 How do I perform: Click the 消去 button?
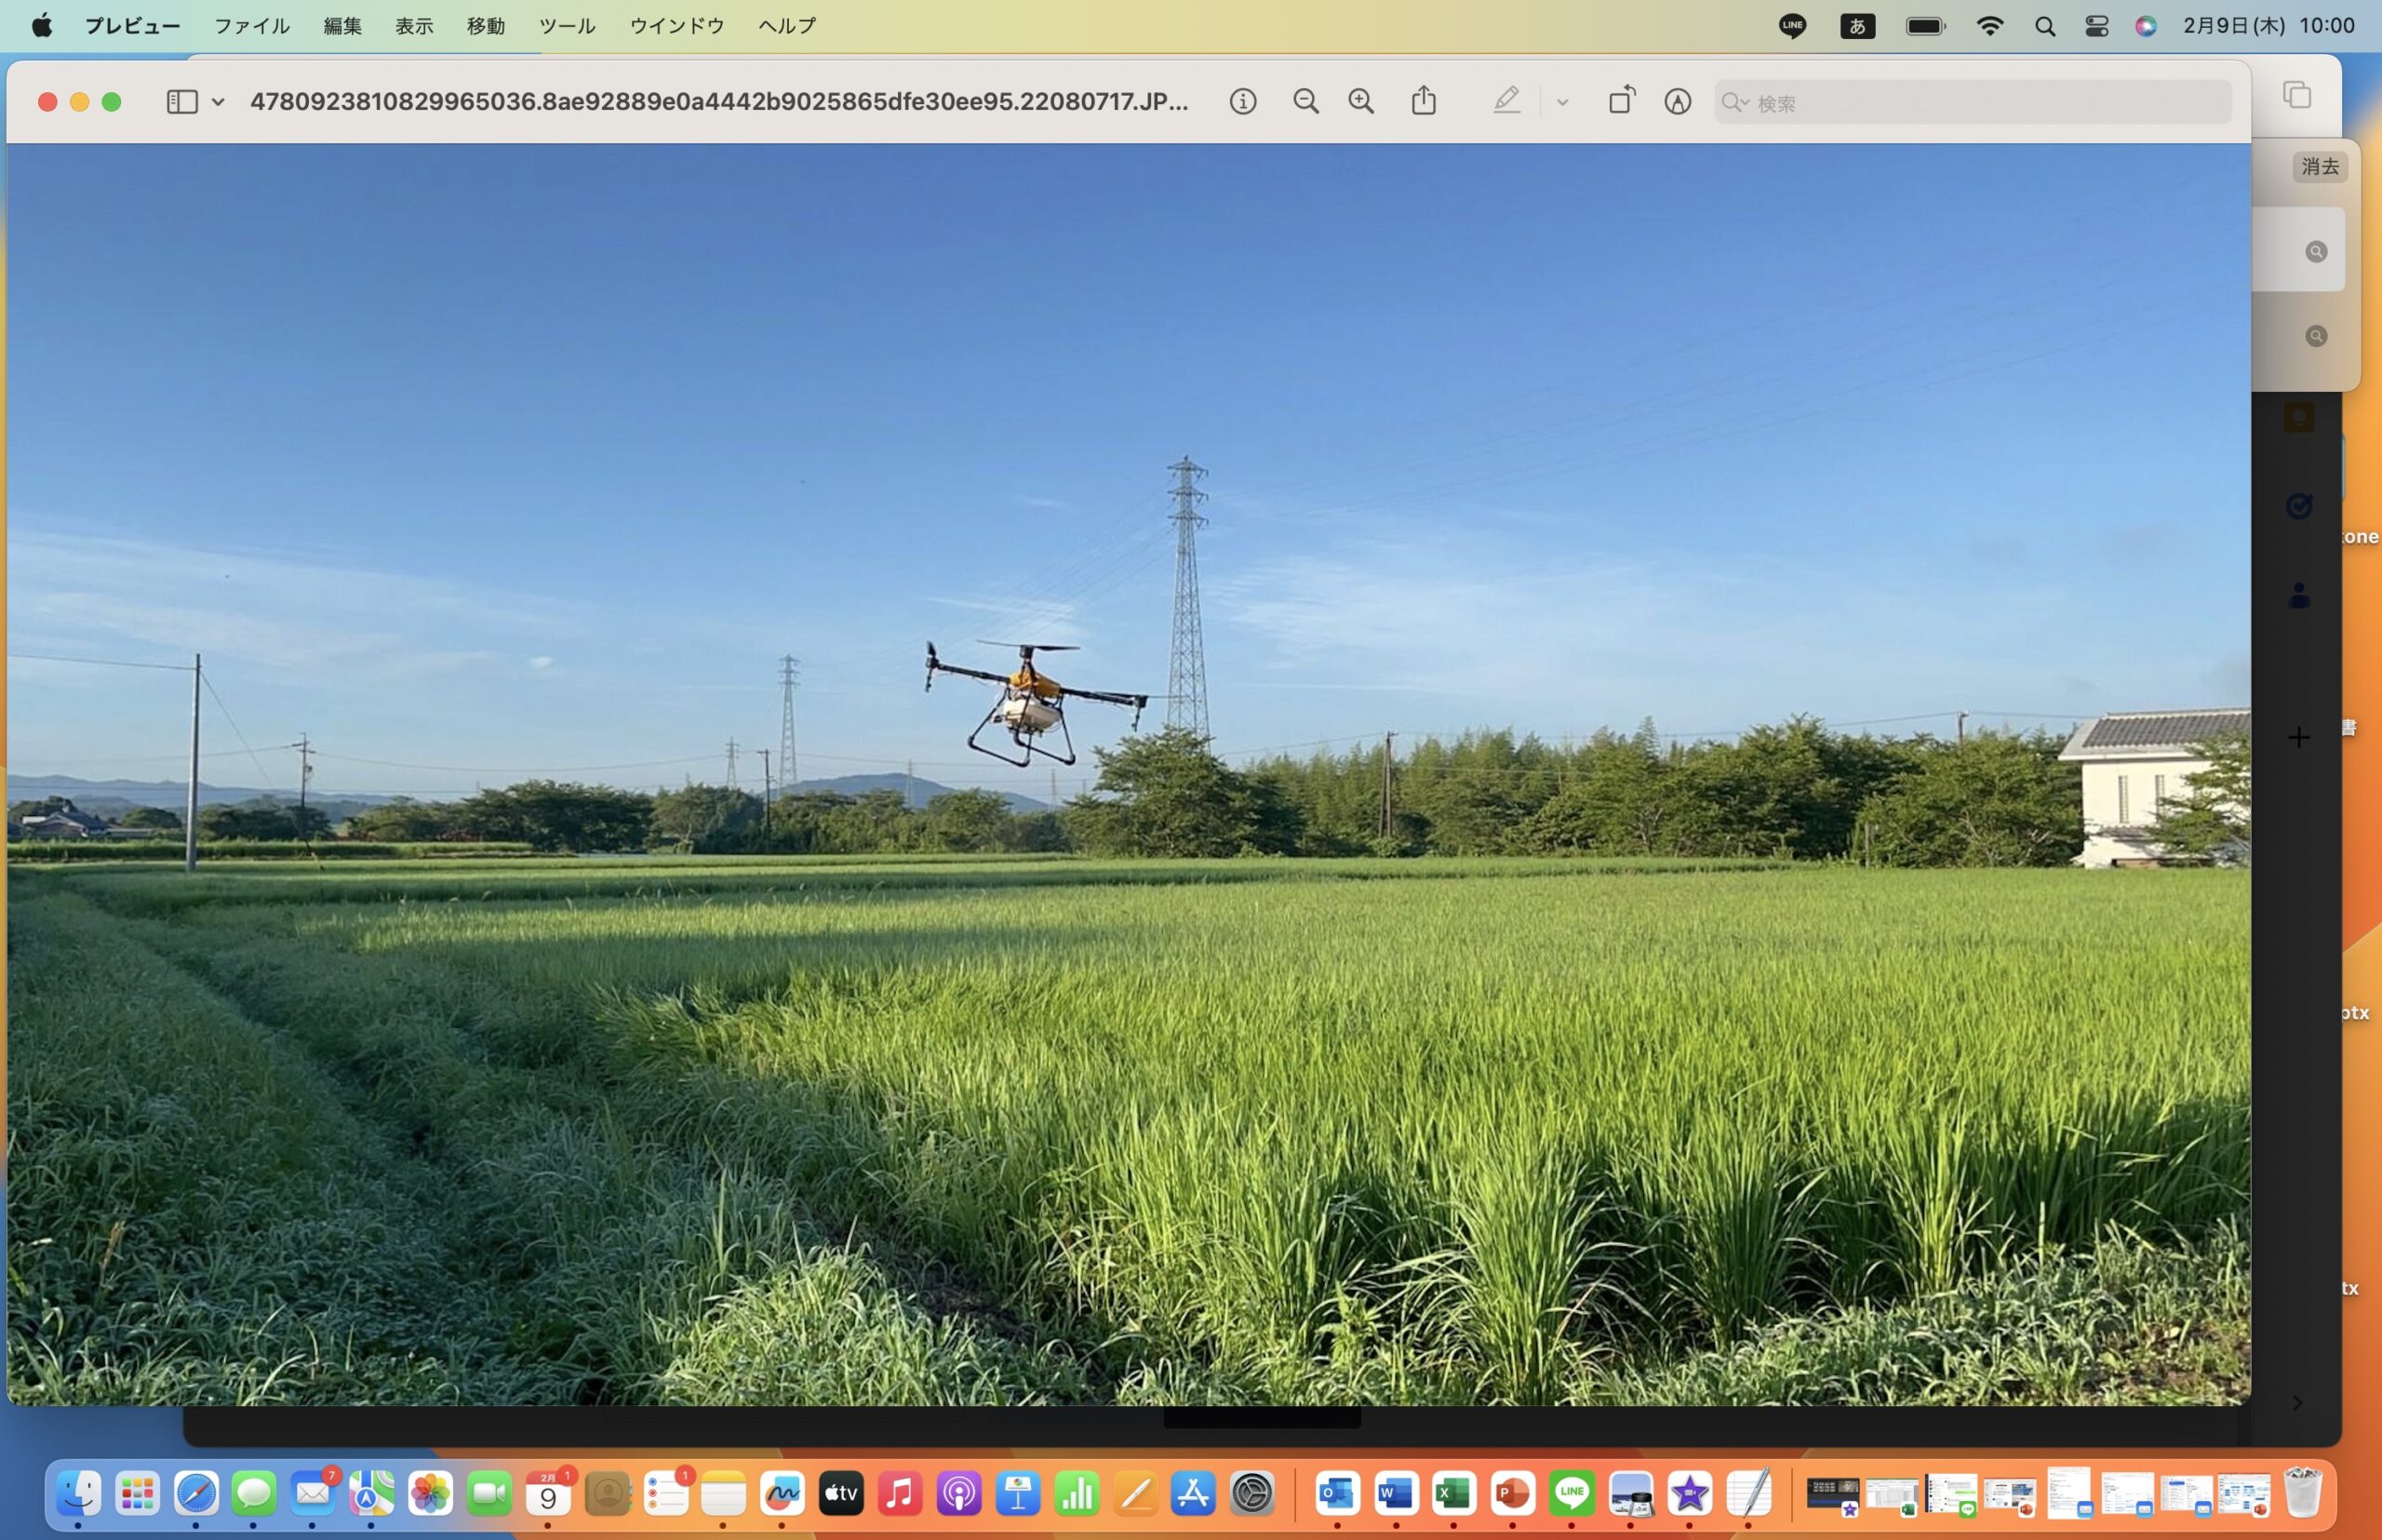tap(2319, 167)
